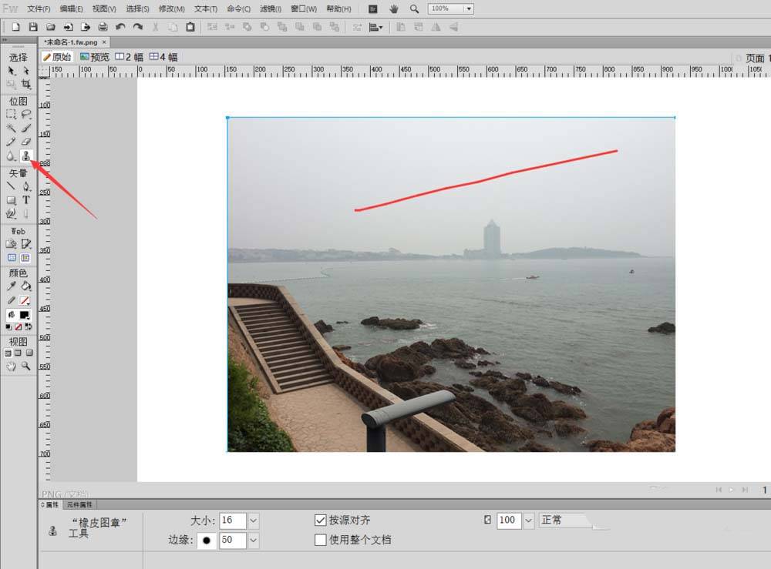Viewport: 771px width, 569px height.
Task: Show the 4 幅 four-up view
Action: (x=163, y=57)
